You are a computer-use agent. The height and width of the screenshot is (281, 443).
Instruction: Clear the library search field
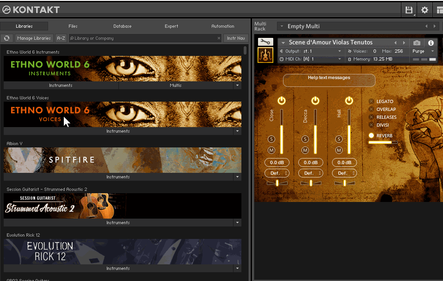click(219, 38)
